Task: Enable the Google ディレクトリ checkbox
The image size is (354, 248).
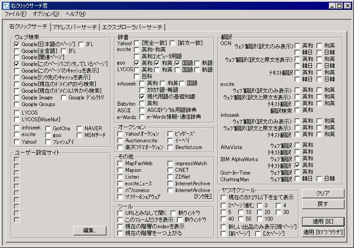Action: point(64,98)
